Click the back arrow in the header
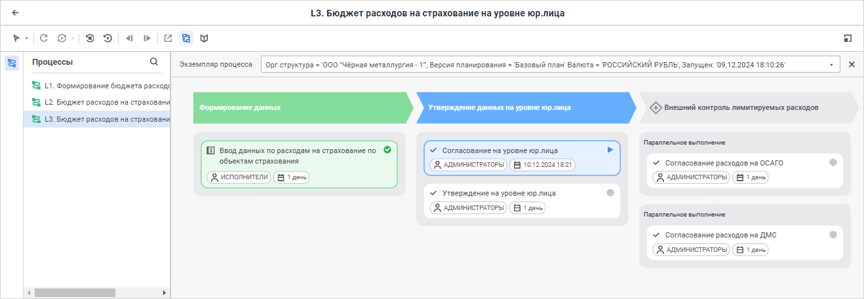 pyautogui.click(x=15, y=12)
